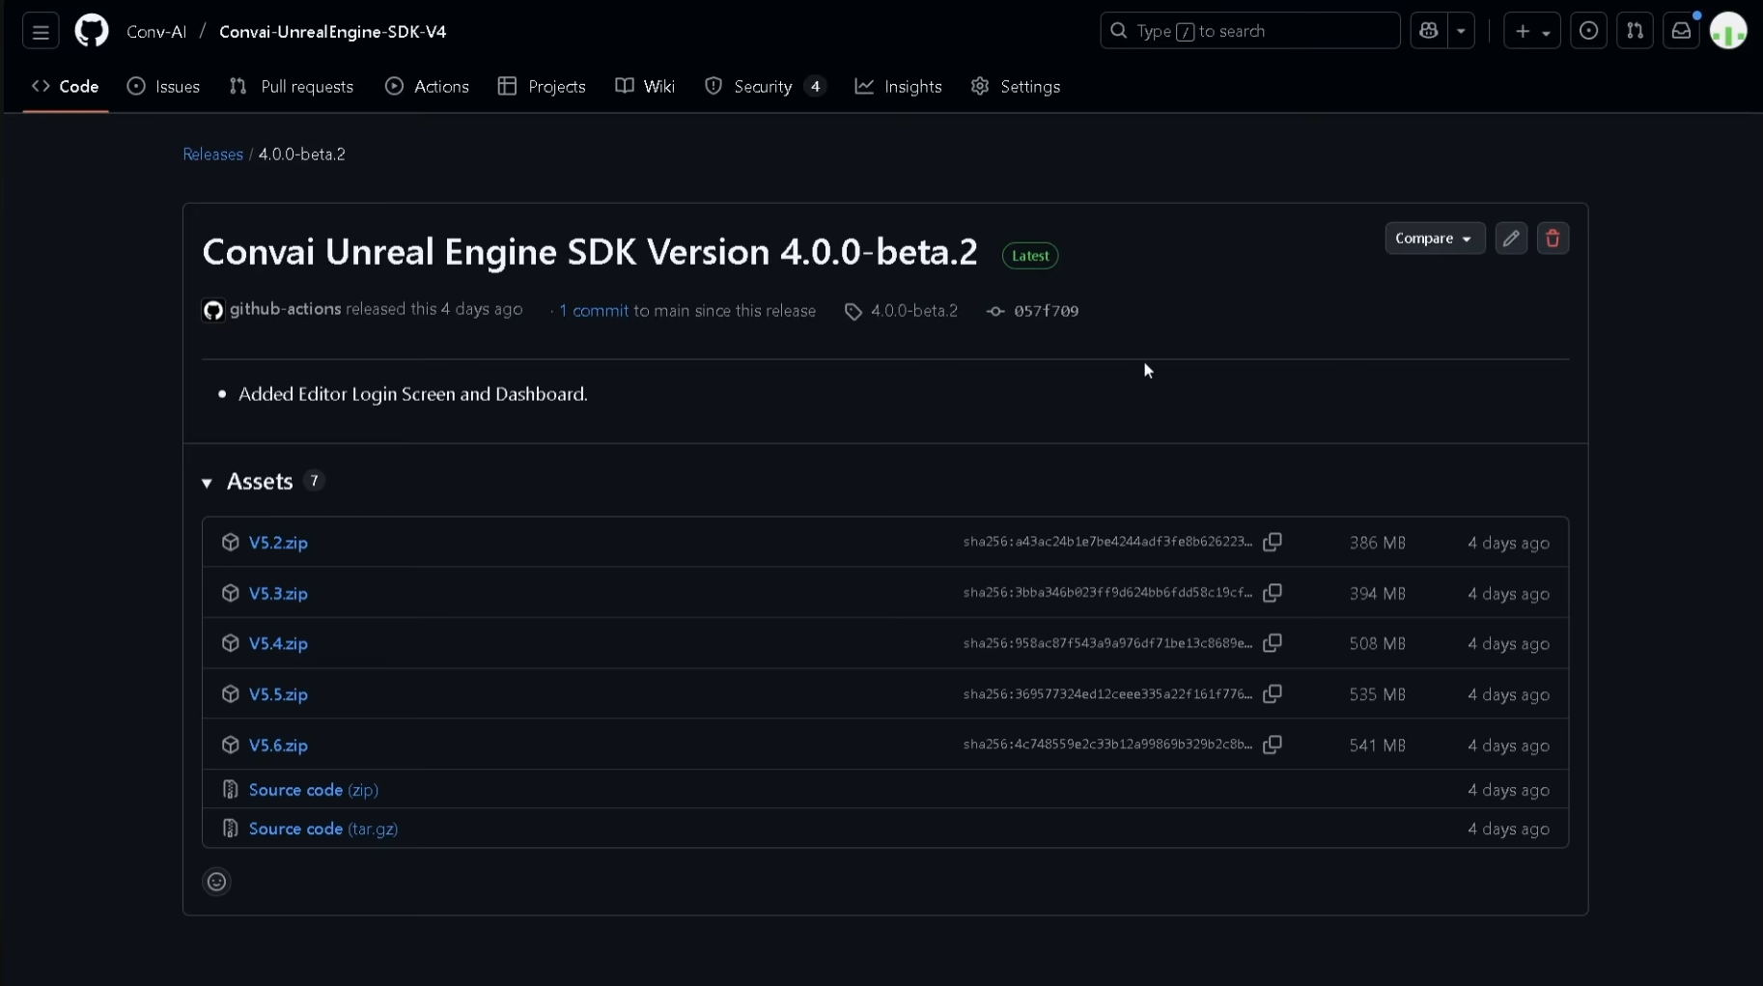Open pull requests icon in header
Image resolution: width=1763 pixels, height=986 pixels.
(1635, 31)
